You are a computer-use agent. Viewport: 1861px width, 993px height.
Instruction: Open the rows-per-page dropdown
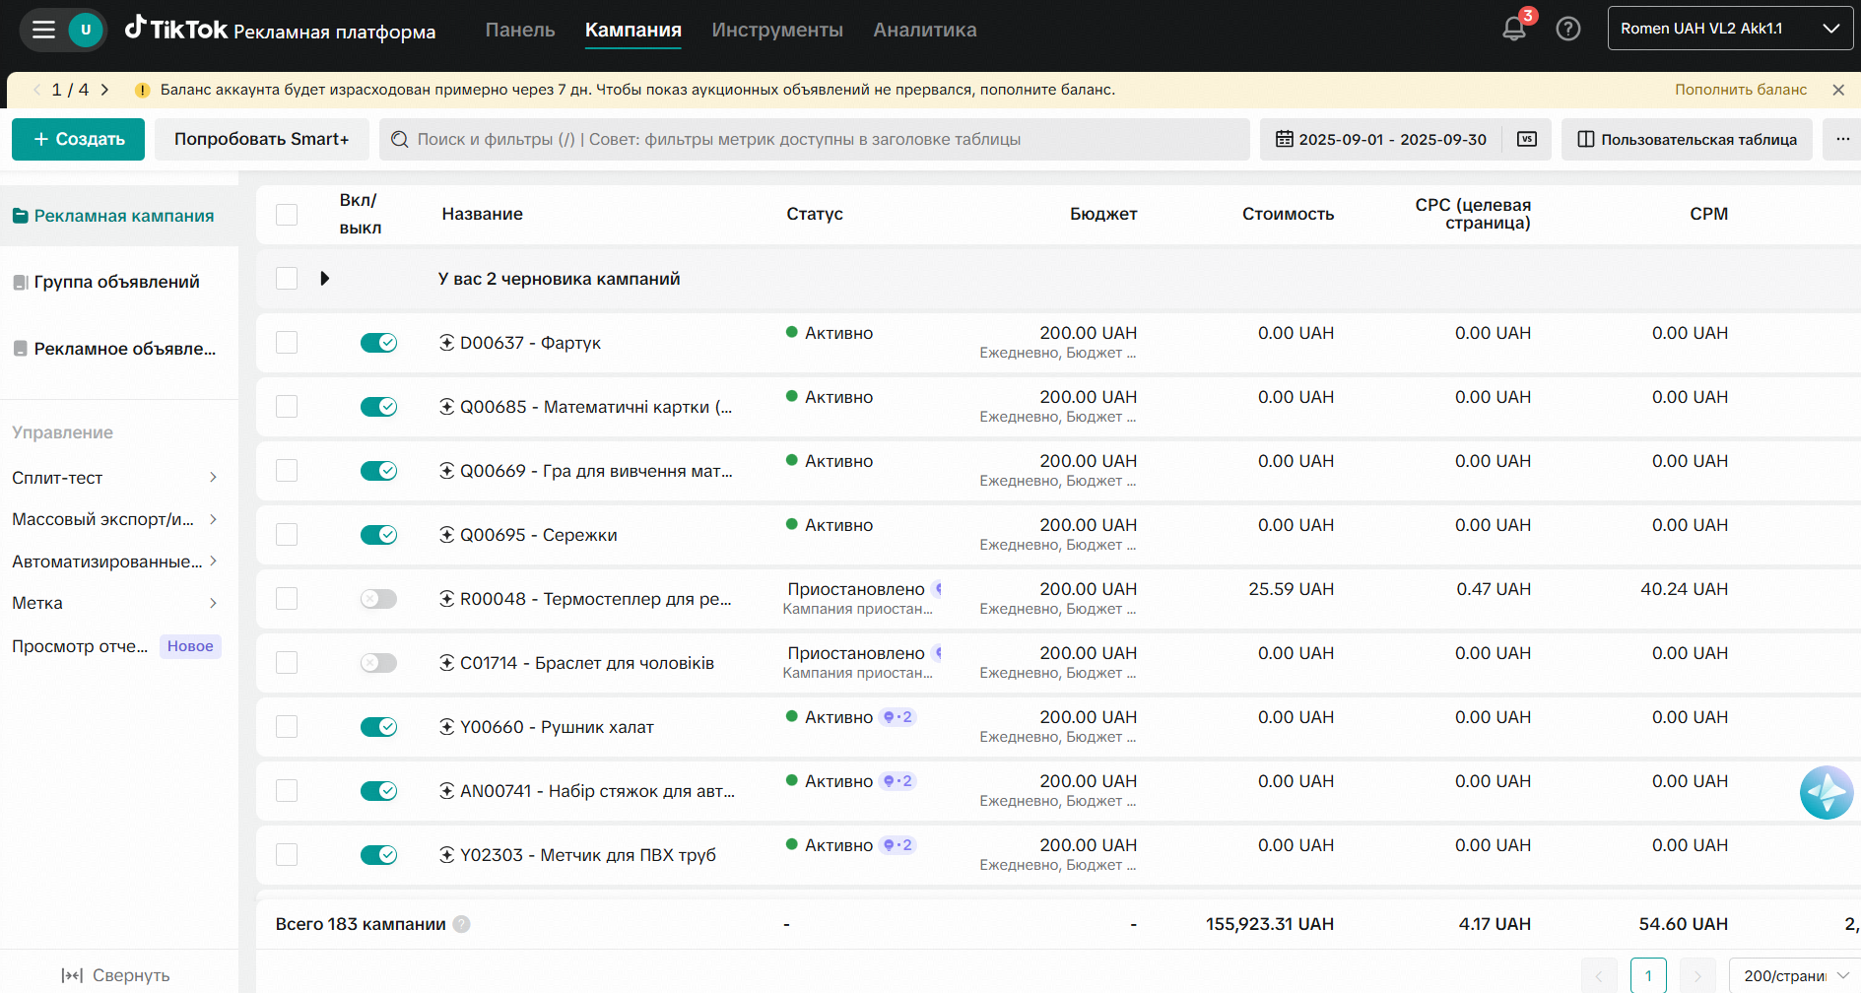pos(1794,975)
